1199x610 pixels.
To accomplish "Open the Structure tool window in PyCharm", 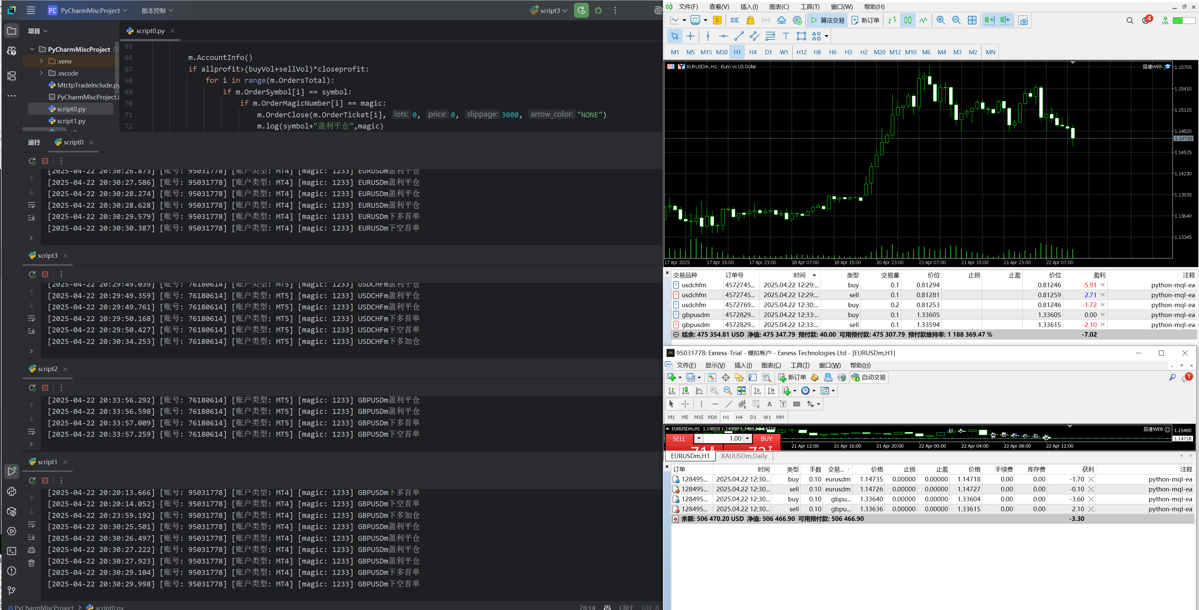I will 12,76.
